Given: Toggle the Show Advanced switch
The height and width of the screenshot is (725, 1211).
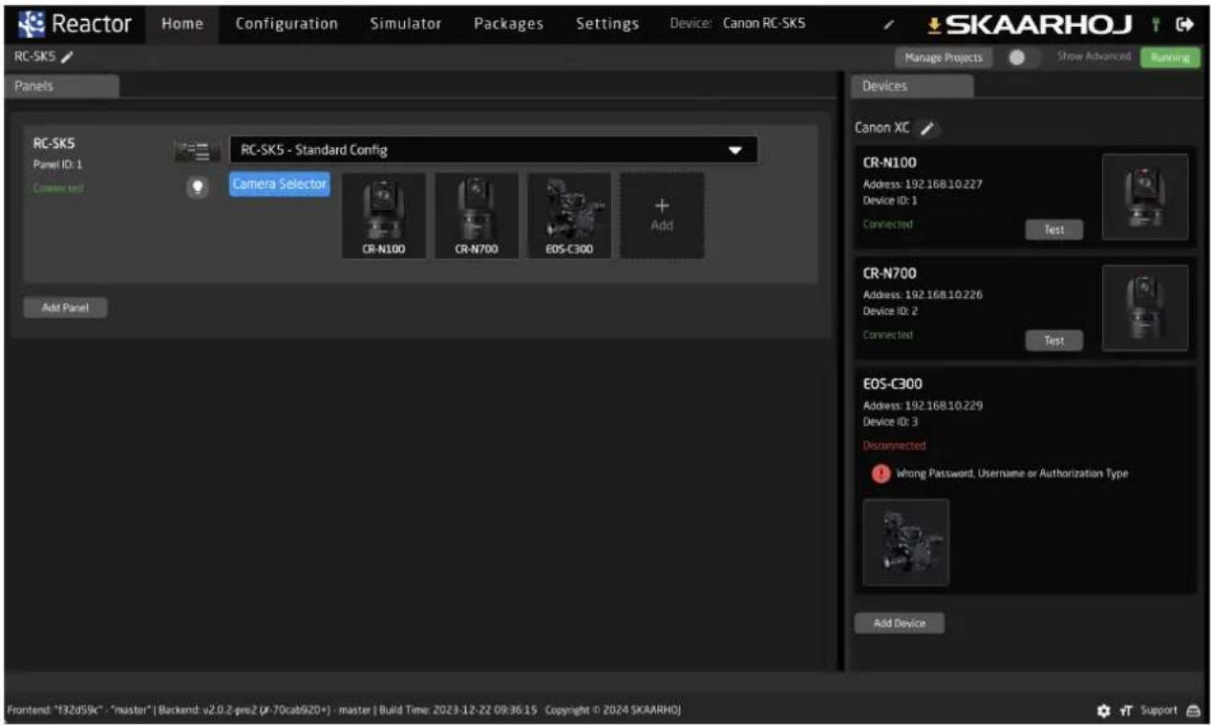Looking at the screenshot, I should [x=1022, y=57].
